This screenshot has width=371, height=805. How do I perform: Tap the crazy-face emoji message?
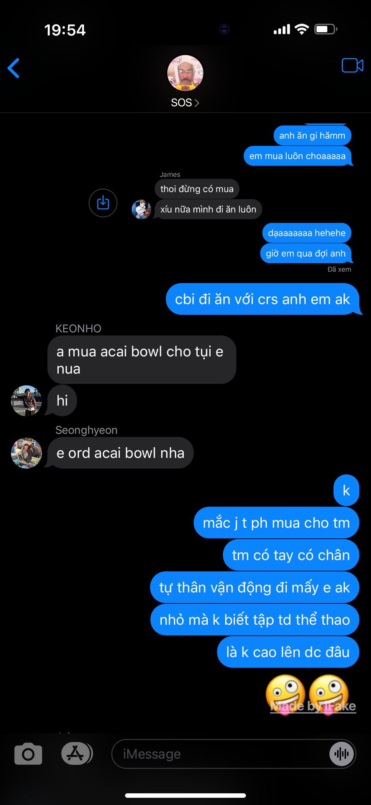click(307, 693)
